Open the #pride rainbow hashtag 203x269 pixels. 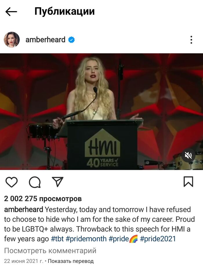(123, 239)
